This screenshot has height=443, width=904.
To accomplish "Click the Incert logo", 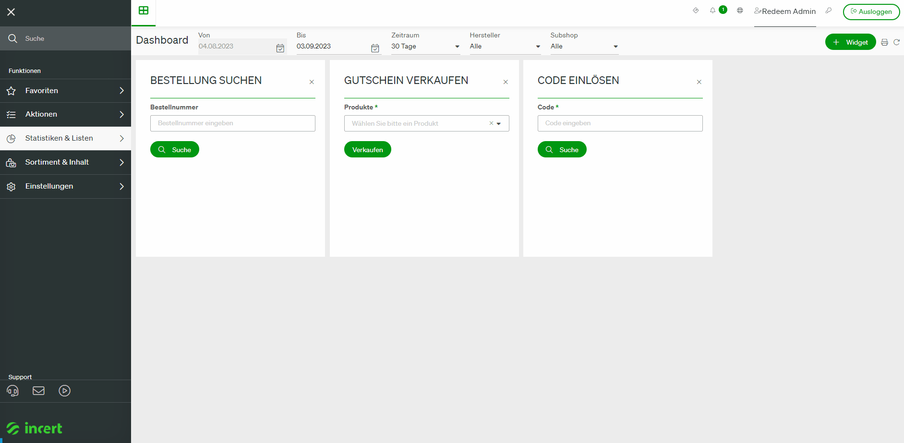I will click(x=34, y=428).
